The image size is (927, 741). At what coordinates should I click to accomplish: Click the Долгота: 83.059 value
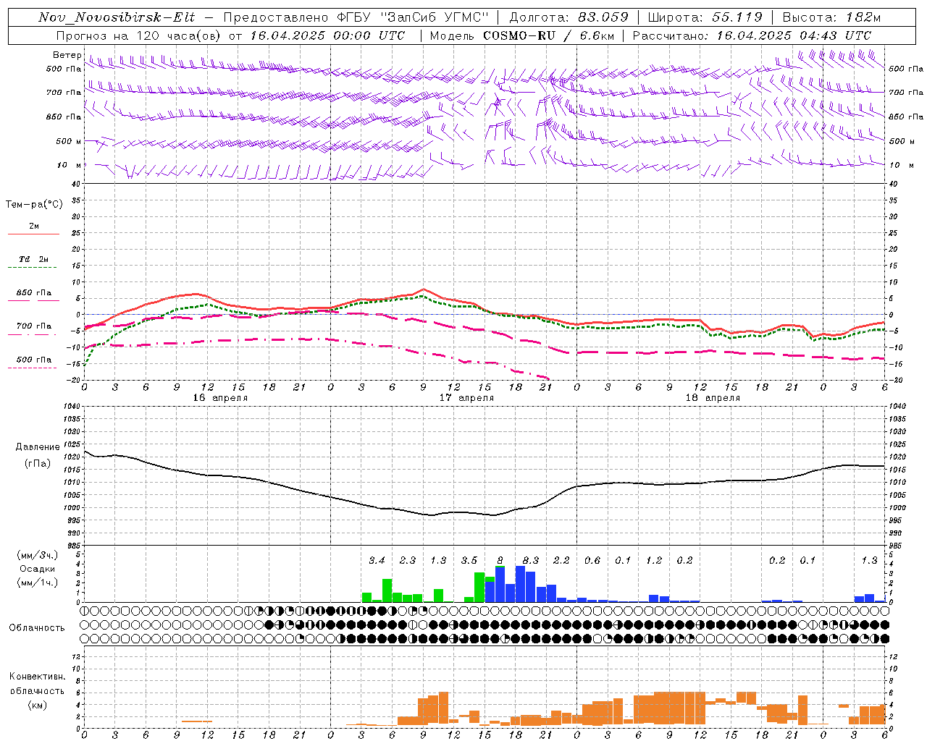(x=569, y=17)
